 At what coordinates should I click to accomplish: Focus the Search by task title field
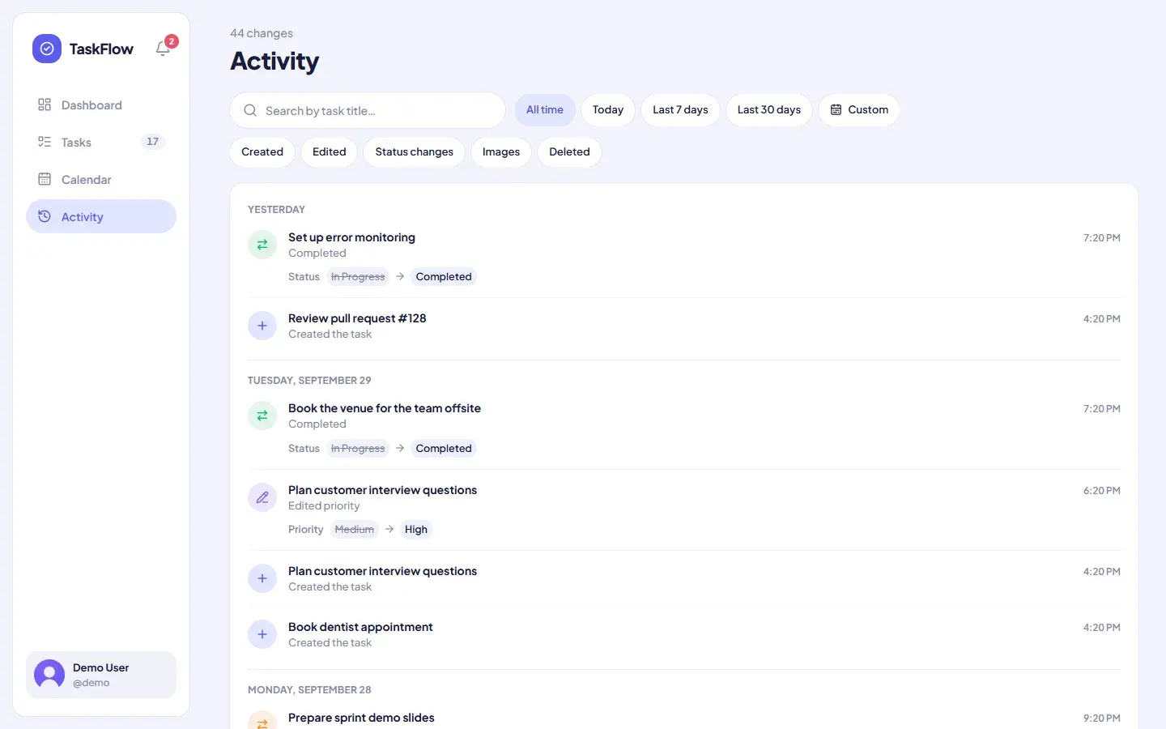[x=368, y=110]
